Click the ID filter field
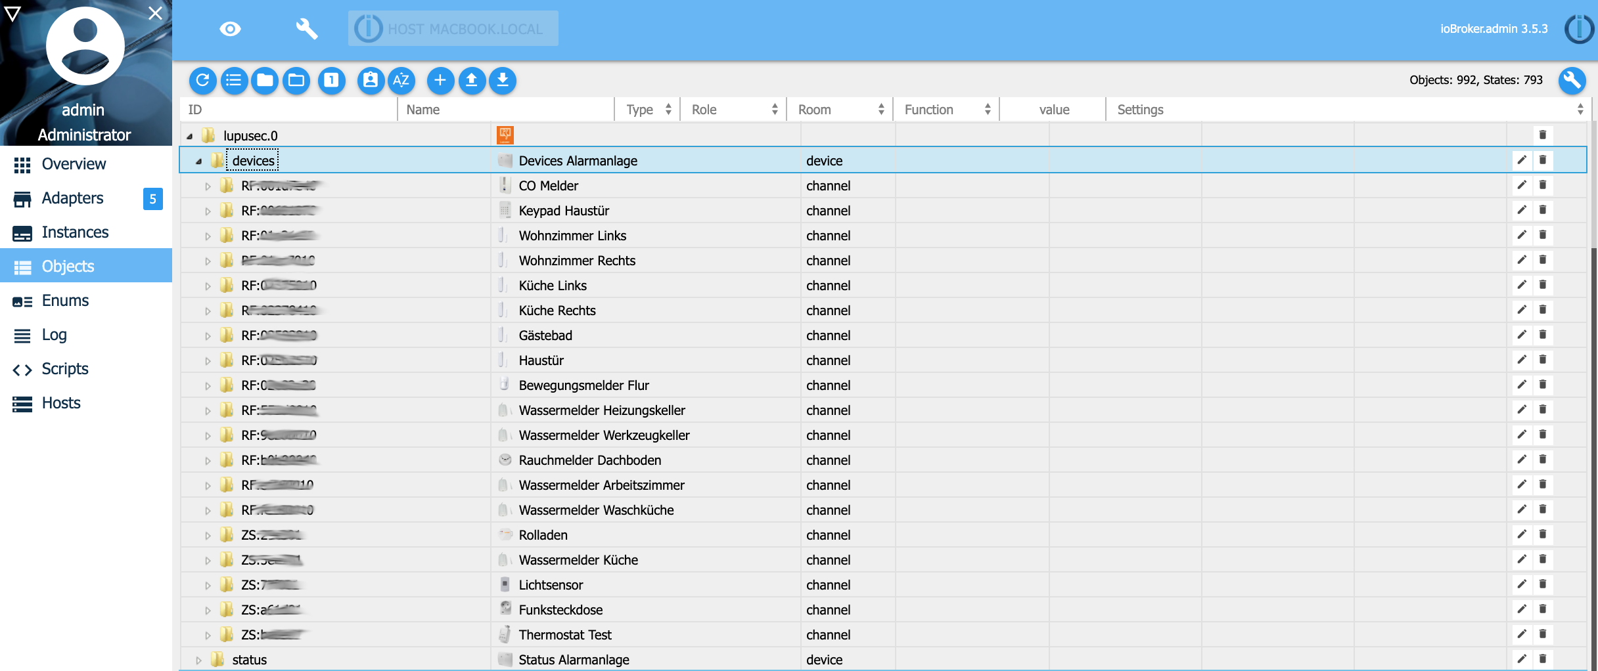 coord(289,110)
